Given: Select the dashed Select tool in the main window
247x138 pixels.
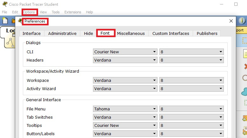Looking at the screenshot, I should pos(245,40).
